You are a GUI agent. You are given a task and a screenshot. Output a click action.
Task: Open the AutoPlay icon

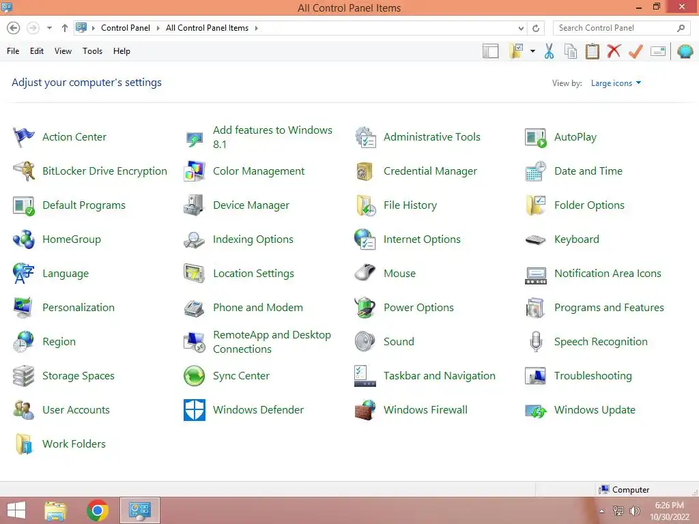[535, 138]
